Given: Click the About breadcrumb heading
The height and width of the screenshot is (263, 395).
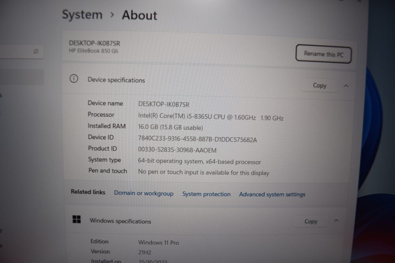Looking at the screenshot, I should [x=139, y=15].
